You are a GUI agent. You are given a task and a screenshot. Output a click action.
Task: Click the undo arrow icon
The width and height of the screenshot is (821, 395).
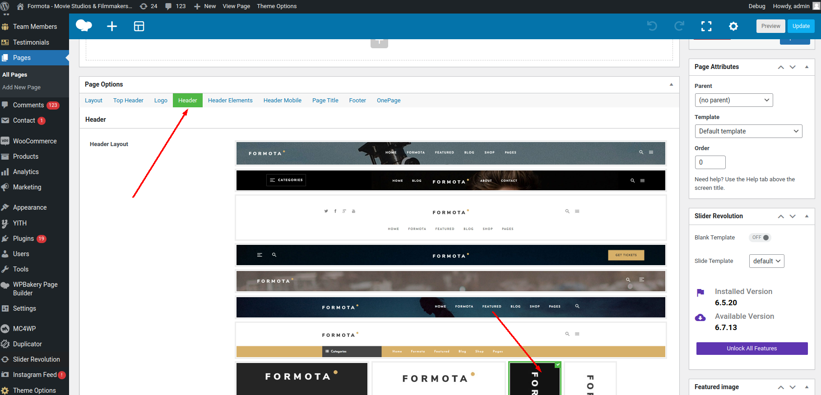pyautogui.click(x=652, y=26)
